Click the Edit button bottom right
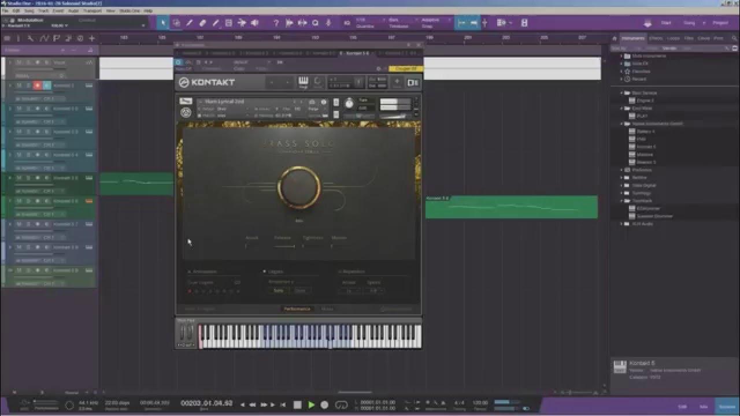This screenshot has height=416, width=740. pyautogui.click(x=682, y=407)
